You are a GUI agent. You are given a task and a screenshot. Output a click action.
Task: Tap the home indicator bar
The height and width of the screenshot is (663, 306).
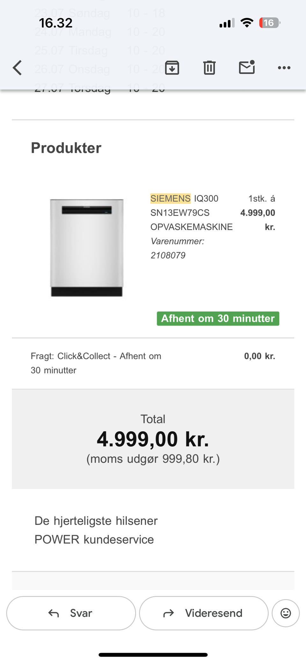coord(153,655)
